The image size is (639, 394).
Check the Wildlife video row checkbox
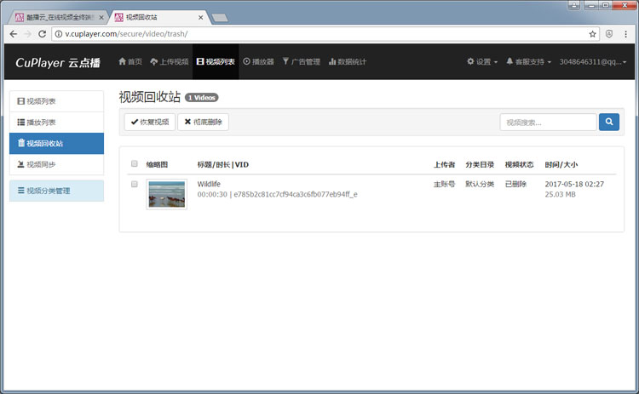click(x=134, y=184)
